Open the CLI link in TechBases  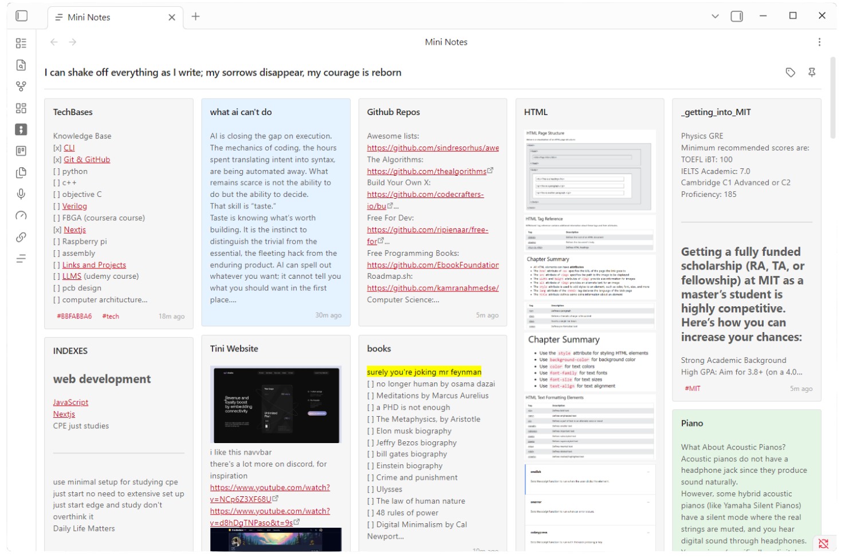tap(69, 148)
